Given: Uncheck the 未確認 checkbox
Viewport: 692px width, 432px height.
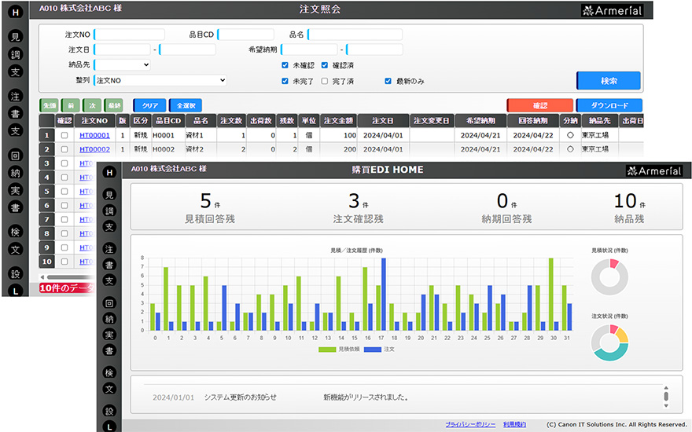Looking at the screenshot, I should pyautogui.click(x=285, y=65).
